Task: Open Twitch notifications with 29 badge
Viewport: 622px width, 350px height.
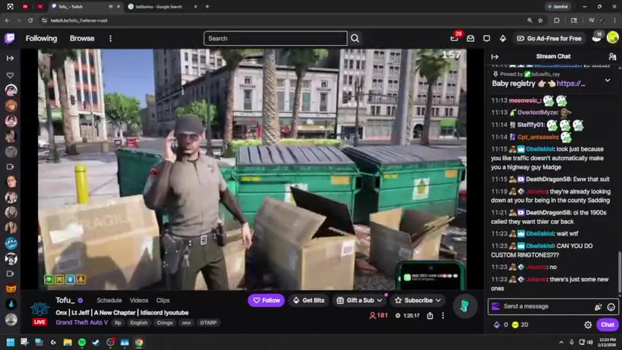Action: click(455, 38)
